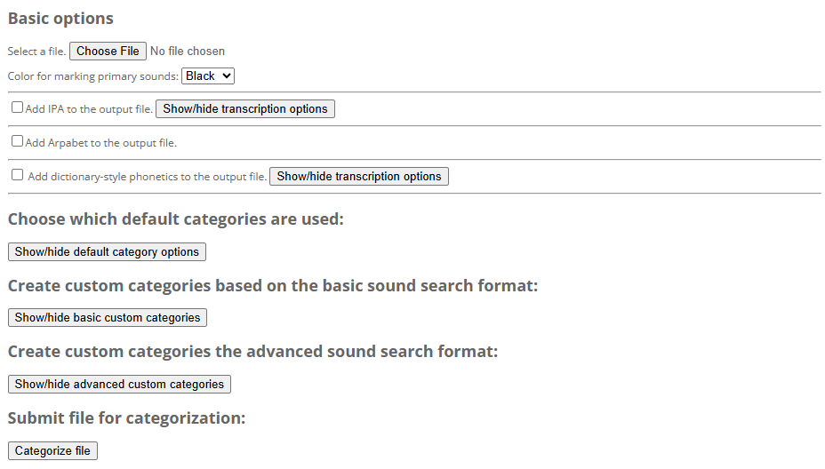Click the "Submit file for categorization" heading
825x469 pixels.
pos(126,417)
